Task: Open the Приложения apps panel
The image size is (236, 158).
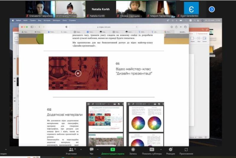Action: 186,151
